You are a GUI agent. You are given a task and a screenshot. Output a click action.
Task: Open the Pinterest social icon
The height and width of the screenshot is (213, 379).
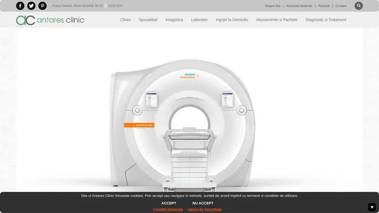42,6
